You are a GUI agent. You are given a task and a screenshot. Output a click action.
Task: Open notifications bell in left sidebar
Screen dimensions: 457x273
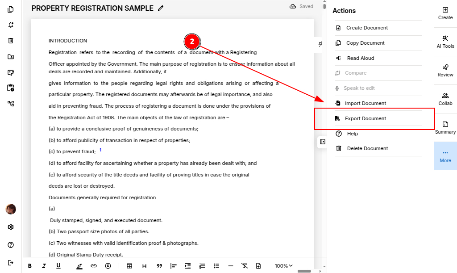tap(11, 25)
